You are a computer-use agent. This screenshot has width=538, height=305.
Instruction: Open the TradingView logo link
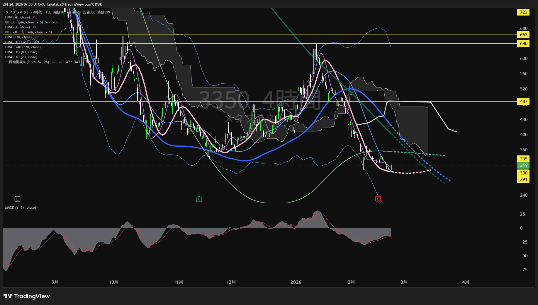click(27, 296)
